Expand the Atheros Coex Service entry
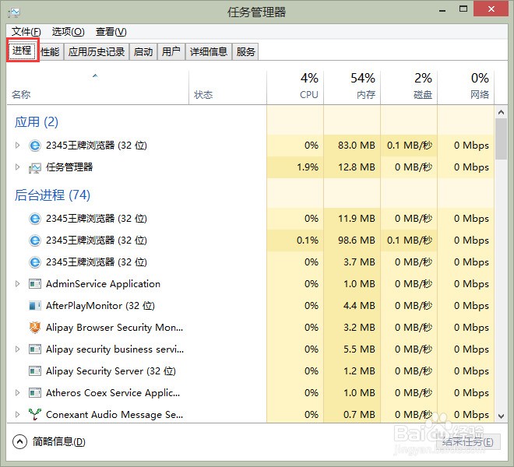The height and width of the screenshot is (467, 514). click(17, 392)
